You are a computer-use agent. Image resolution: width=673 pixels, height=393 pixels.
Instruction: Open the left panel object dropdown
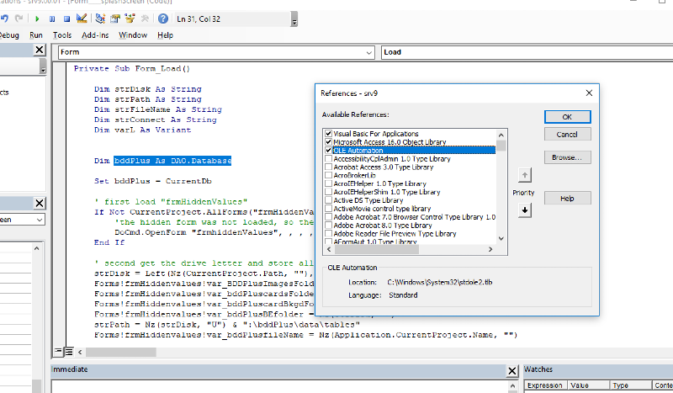click(x=39, y=220)
